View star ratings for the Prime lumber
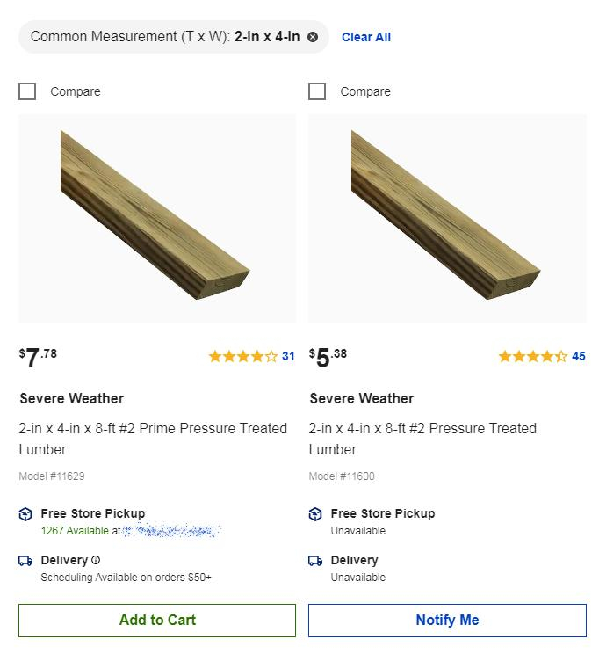599x654 pixels. pyautogui.click(x=242, y=356)
